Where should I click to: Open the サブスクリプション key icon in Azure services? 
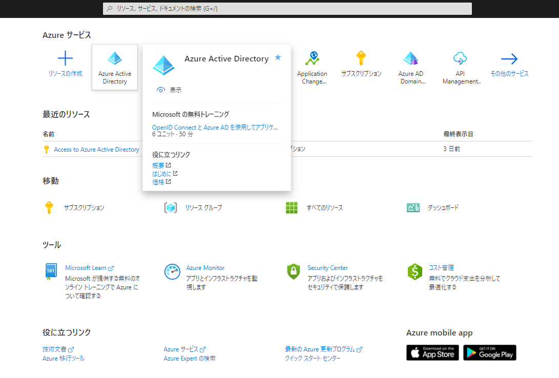pos(361,58)
